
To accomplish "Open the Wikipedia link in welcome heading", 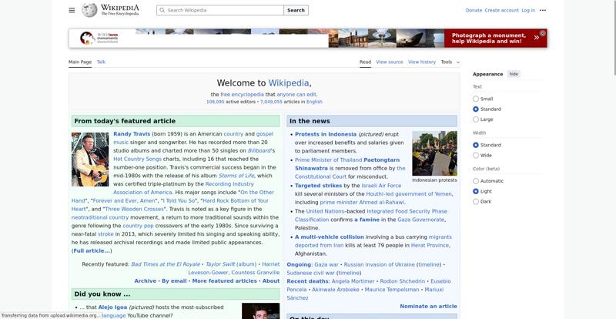I will pos(289,83).
